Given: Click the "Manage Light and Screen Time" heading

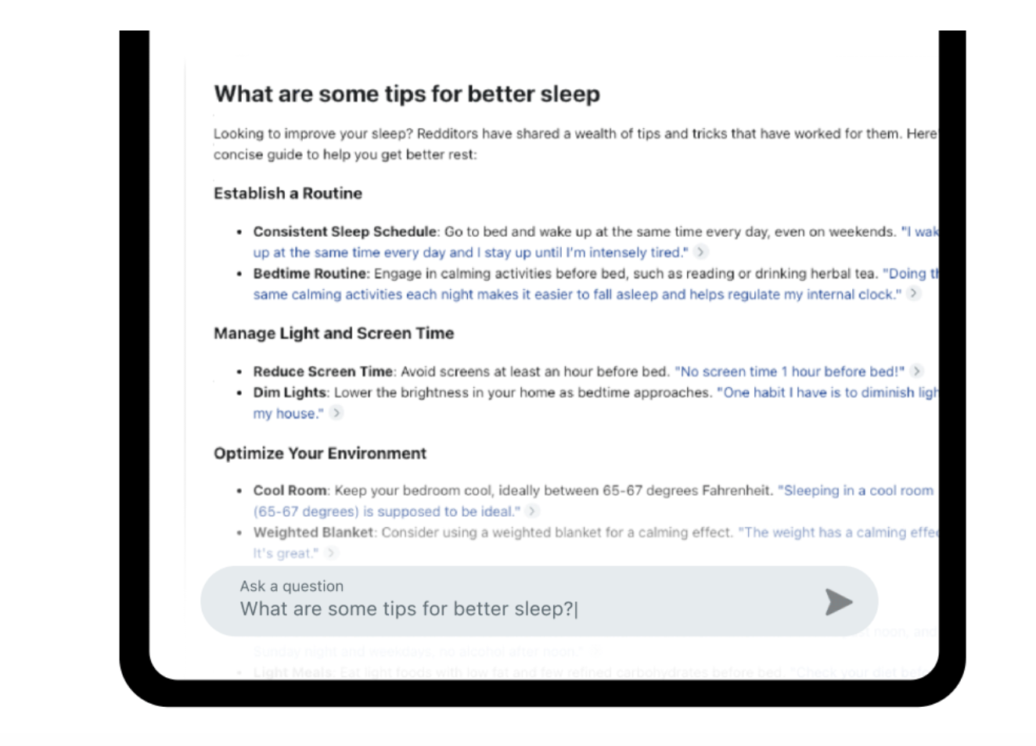Looking at the screenshot, I should pyautogui.click(x=333, y=333).
